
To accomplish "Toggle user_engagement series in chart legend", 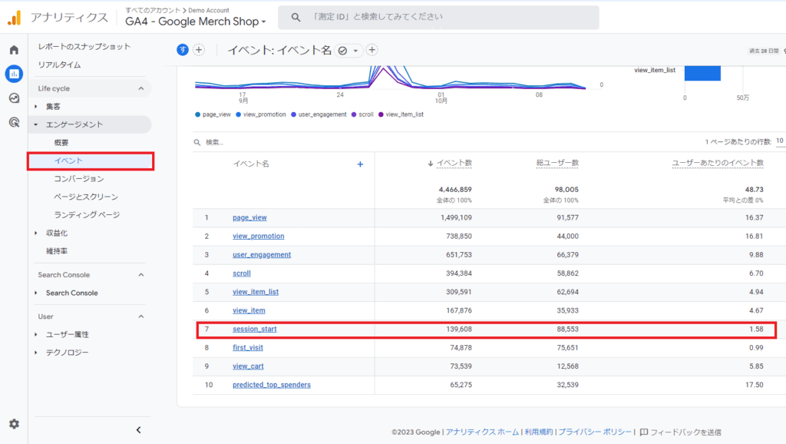I will pos(319,114).
